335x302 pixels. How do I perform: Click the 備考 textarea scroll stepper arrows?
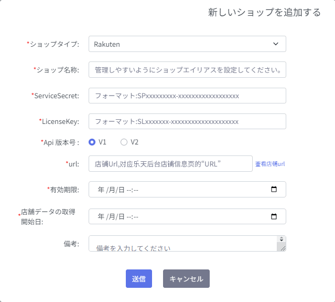[282, 239]
